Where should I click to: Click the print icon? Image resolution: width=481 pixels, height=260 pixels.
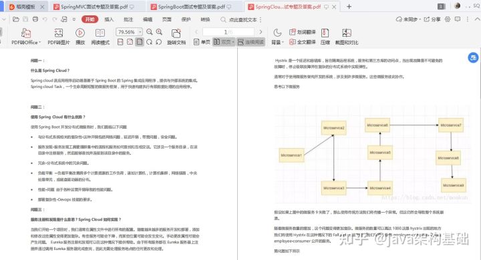[x=35, y=19]
